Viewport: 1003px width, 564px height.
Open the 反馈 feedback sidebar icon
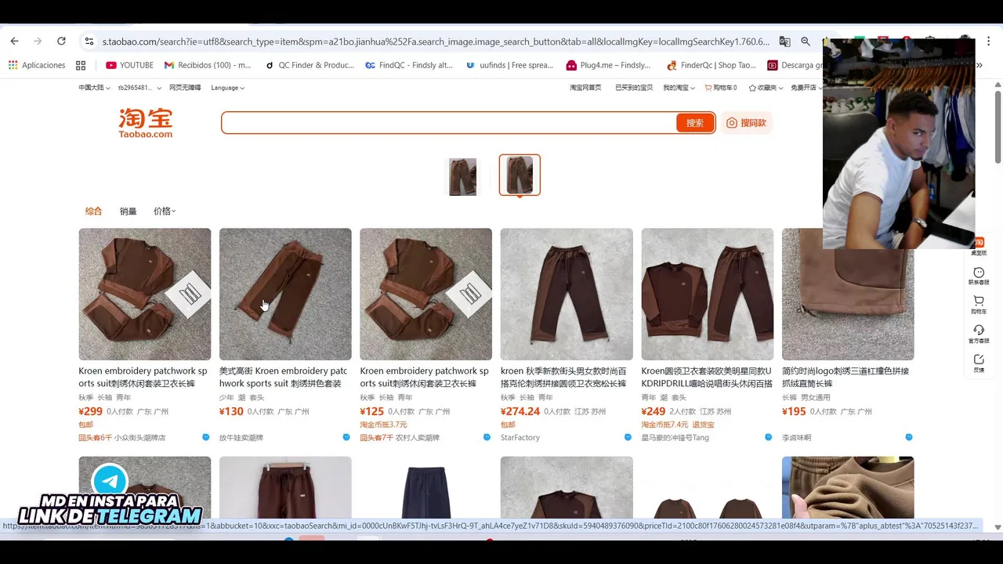pyautogui.click(x=979, y=363)
